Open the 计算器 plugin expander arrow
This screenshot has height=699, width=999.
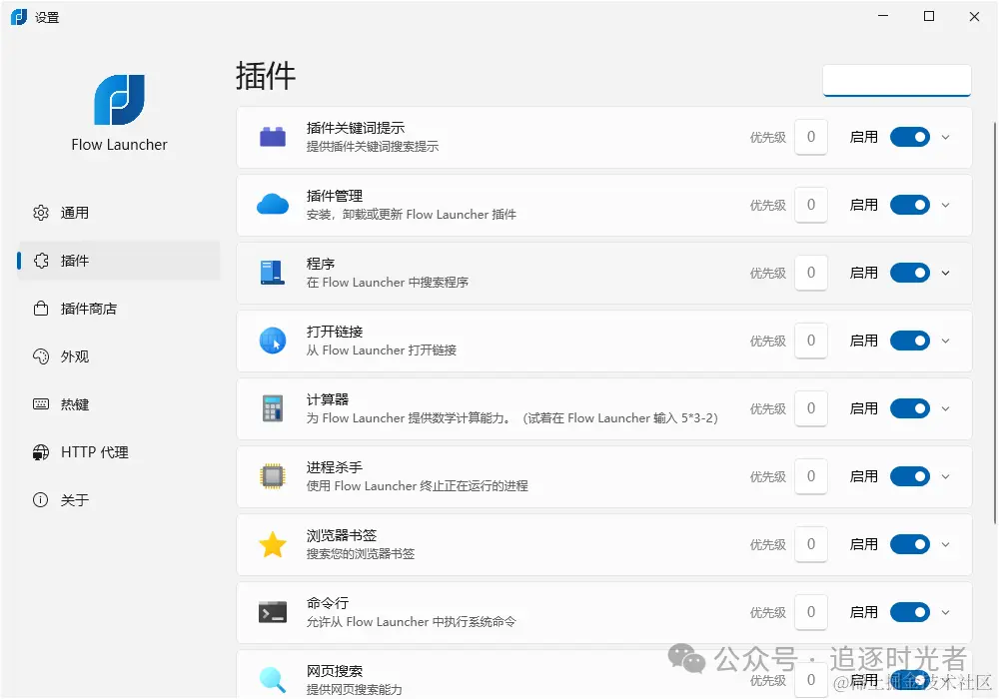click(945, 408)
